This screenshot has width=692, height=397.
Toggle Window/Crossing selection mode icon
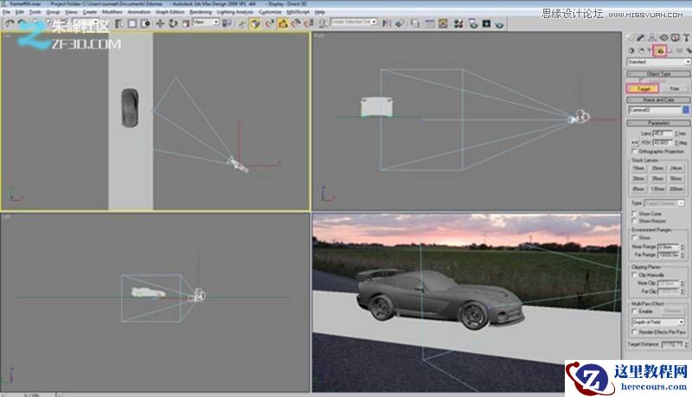tap(145, 24)
